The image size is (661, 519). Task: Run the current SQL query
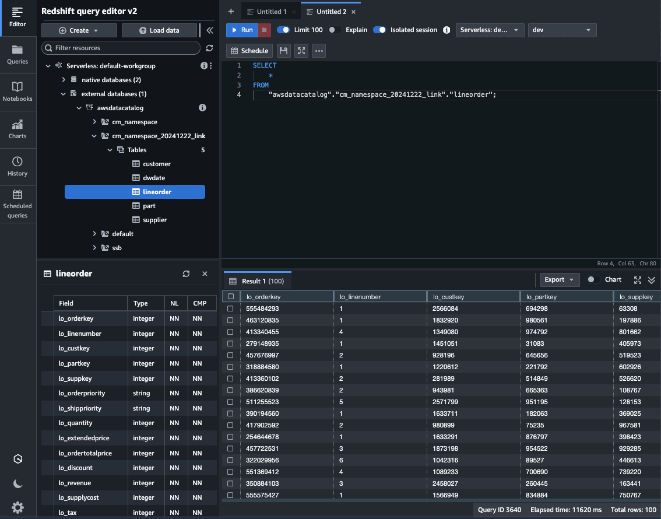pyautogui.click(x=241, y=29)
